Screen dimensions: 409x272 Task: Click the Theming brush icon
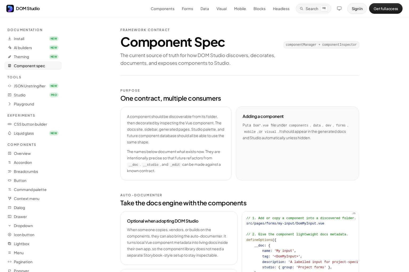(x=10, y=57)
